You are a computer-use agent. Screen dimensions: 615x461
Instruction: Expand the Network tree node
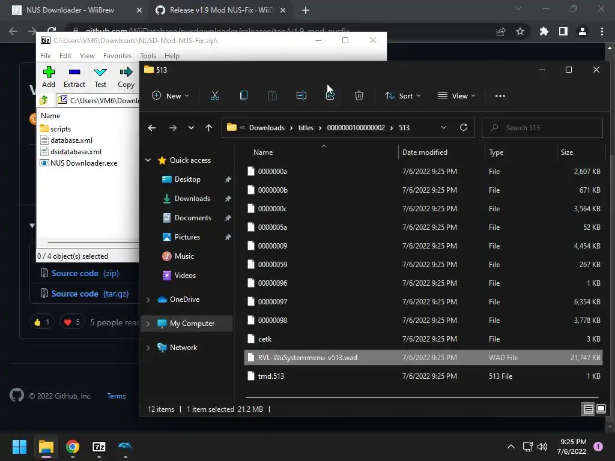tap(148, 348)
